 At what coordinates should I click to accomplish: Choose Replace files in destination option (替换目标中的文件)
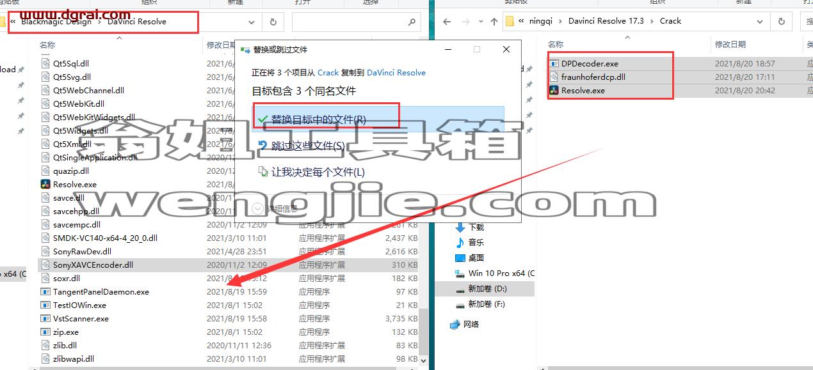pyautogui.click(x=378, y=119)
